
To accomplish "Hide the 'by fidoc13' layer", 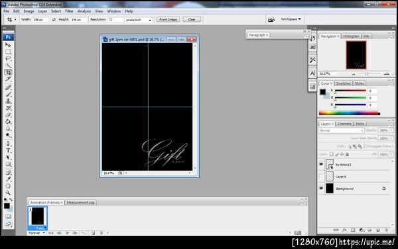I will click(321, 164).
